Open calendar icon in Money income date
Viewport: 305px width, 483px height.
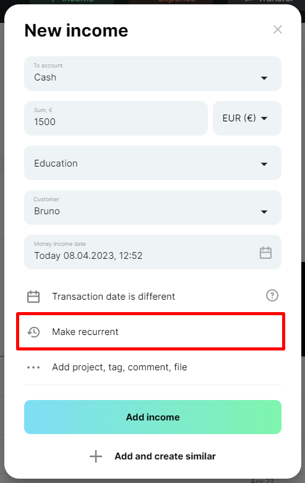265,253
